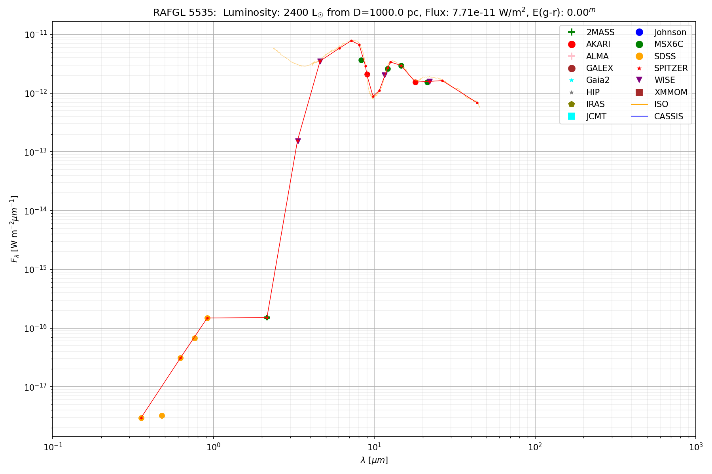Click the CASSIS blue line legend sample
712x474 pixels.
(639, 116)
